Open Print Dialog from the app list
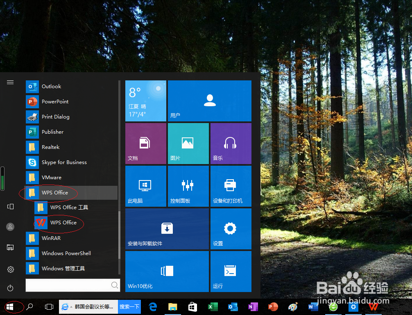 click(x=72, y=117)
